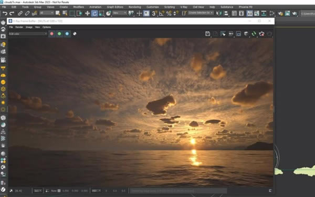Viewport: 315px width, 197px height.
Task: Choose the Rectangular Selection Region tool
Action: (72, 14)
